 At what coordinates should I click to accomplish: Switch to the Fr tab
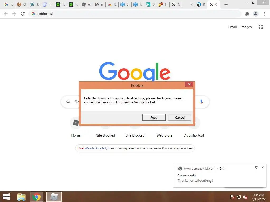47,4
